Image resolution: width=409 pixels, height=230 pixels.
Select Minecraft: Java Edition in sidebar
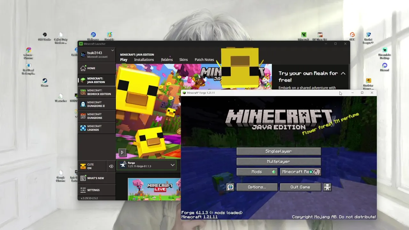point(96,80)
